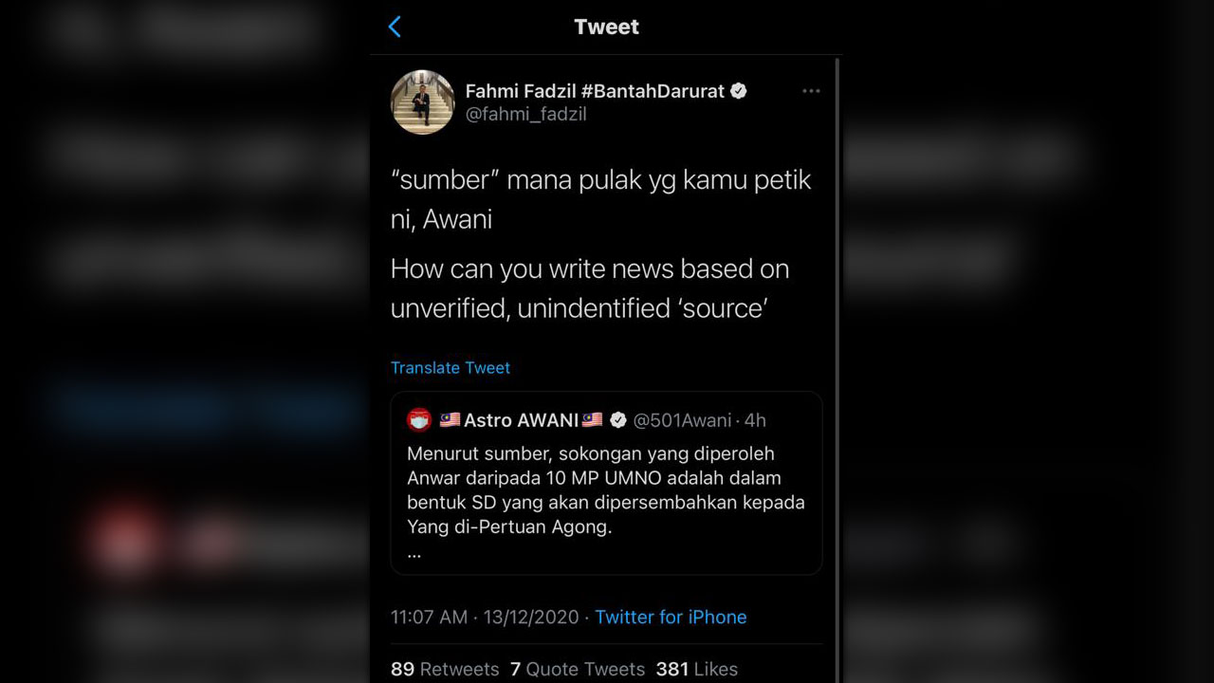Image resolution: width=1214 pixels, height=683 pixels.
Task: Open the quoted Astro AWANI tweet text
Action: tap(606, 490)
